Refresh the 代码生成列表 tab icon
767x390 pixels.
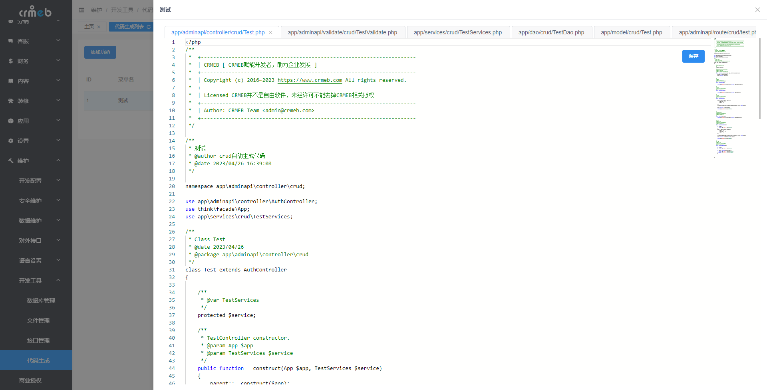pos(149,27)
